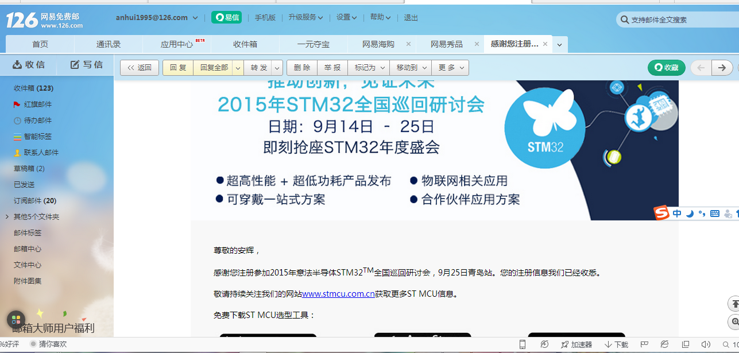Click the Sogou input method S icon

pyautogui.click(x=662, y=213)
